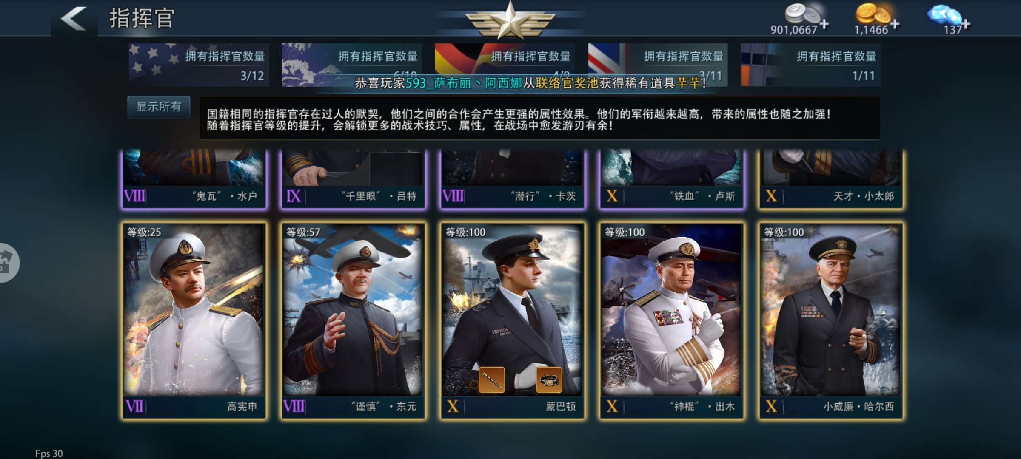Select partially visible card "千里眼"·吕特
The height and width of the screenshot is (459, 1021).
[353, 179]
